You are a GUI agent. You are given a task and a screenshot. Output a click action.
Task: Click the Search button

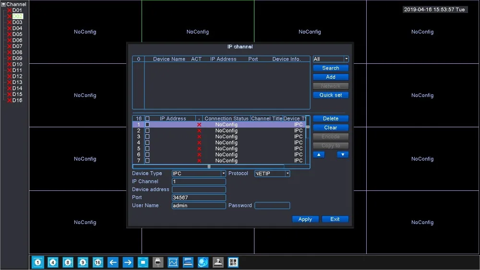pos(331,68)
